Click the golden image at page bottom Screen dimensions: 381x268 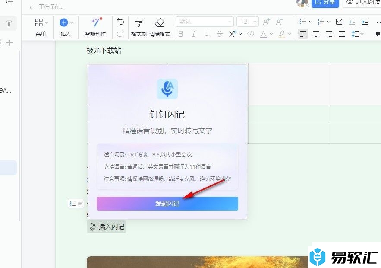point(197,262)
